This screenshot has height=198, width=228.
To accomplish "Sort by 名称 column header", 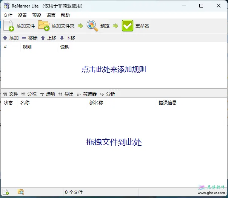I will (x=52, y=103).
